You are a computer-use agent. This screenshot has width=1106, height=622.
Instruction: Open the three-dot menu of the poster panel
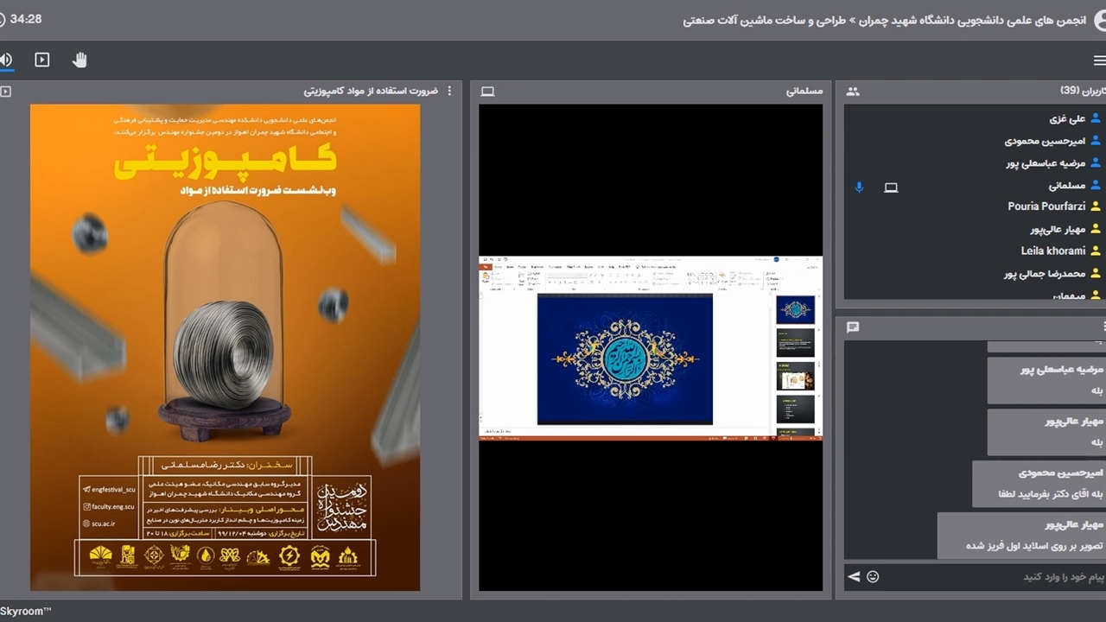click(x=449, y=92)
